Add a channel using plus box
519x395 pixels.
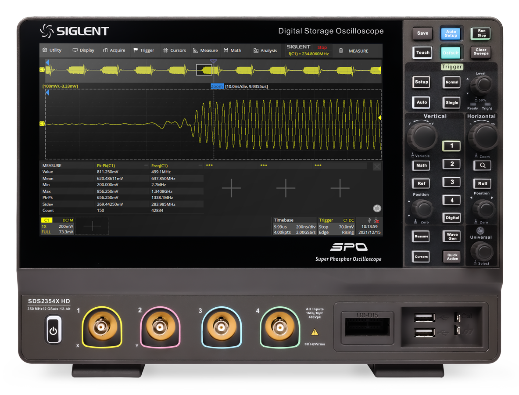click(92, 226)
